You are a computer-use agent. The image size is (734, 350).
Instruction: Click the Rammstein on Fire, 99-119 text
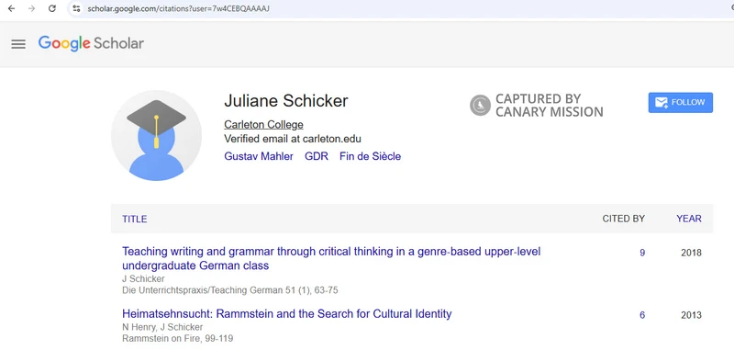pos(177,338)
